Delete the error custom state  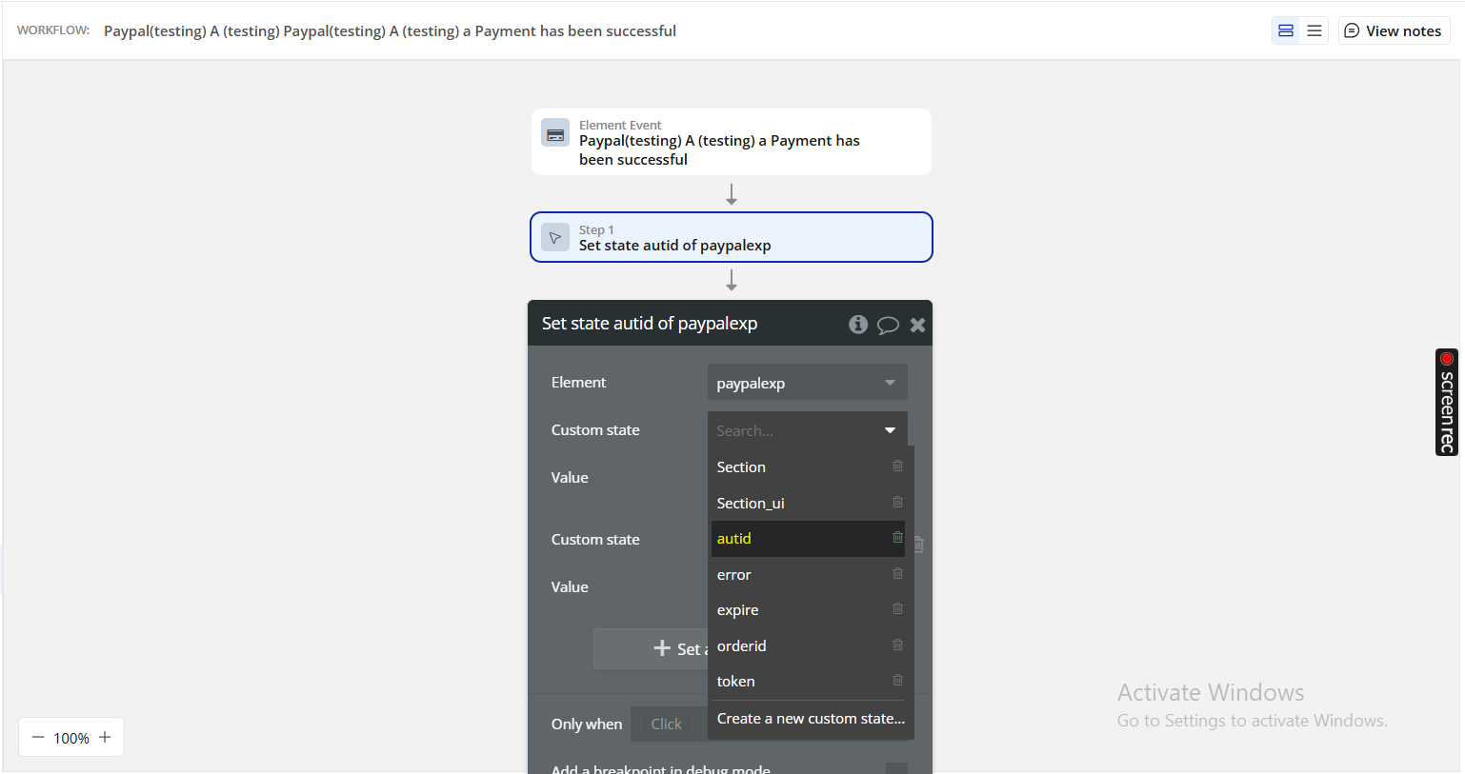coord(897,574)
